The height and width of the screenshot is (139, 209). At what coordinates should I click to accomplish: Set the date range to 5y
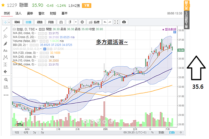(42, 132)
